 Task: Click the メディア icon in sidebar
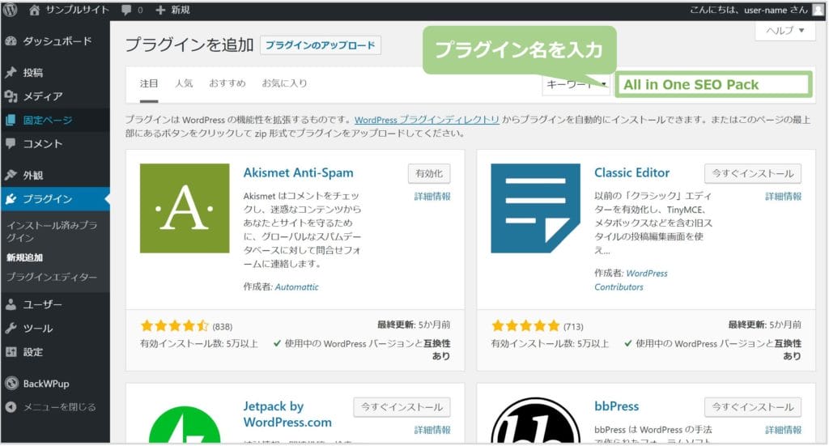coord(11,96)
